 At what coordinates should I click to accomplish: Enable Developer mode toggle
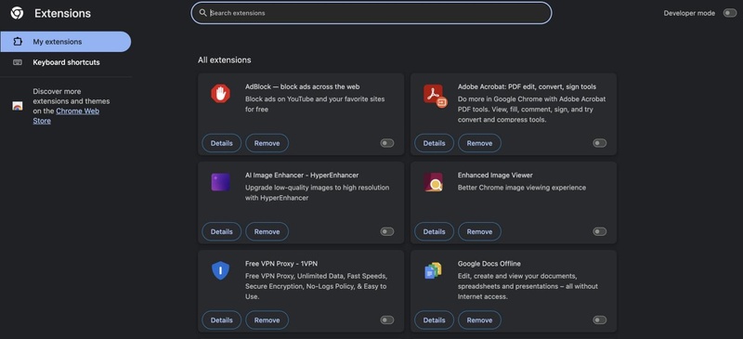(730, 13)
